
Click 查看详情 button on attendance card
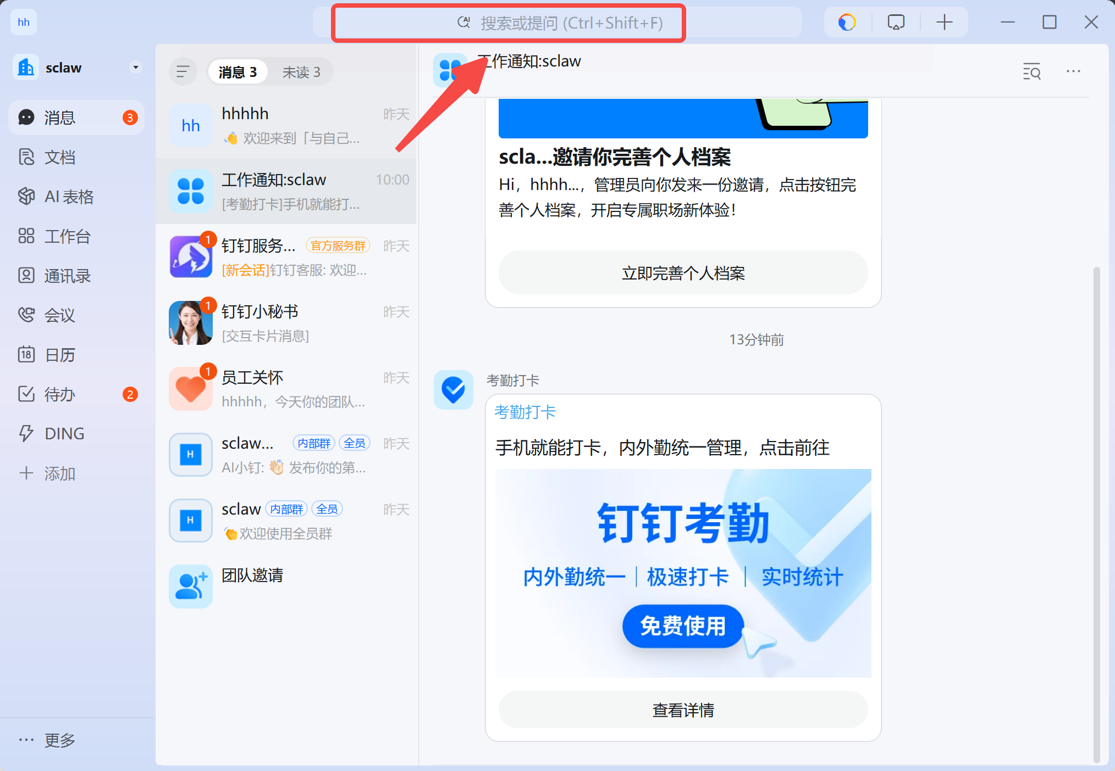pyautogui.click(x=683, y=710)
